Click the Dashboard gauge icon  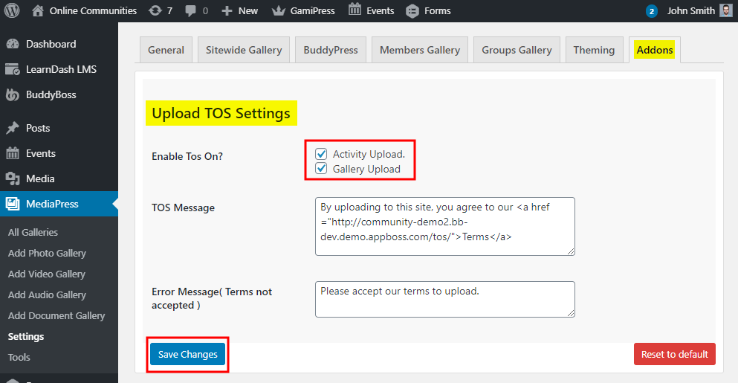(13, 44)
